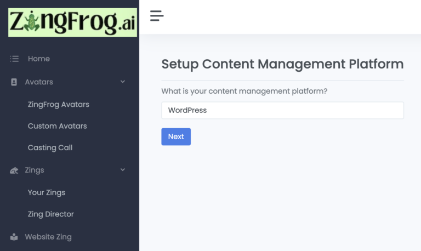Image resolution: width=421 pixels, height=251 pixels.
Task: Go to Custom Avatars
Action: tap(57, 126)
